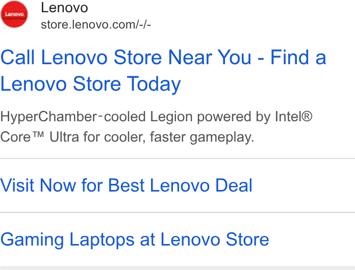Click the word Today in the headline
Viewport: 355px width, 270px height.
(154, 84)
